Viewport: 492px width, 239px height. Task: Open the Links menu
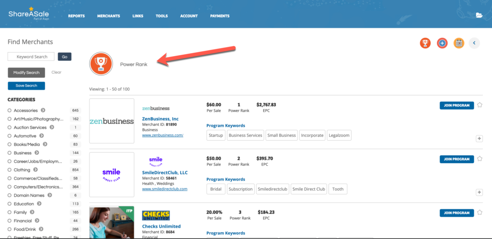click(x=138, y=16)
